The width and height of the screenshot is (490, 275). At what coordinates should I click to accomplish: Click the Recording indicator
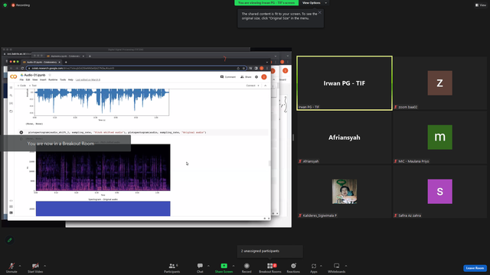coord(21,5)
